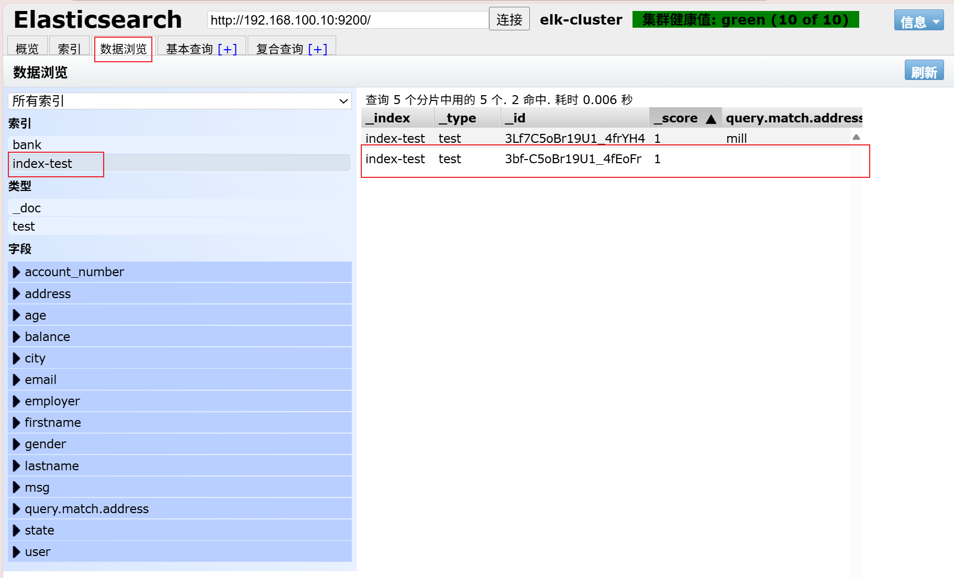Click the mill address cell
The height and width of the screenshot is (578, 954).
736,138
